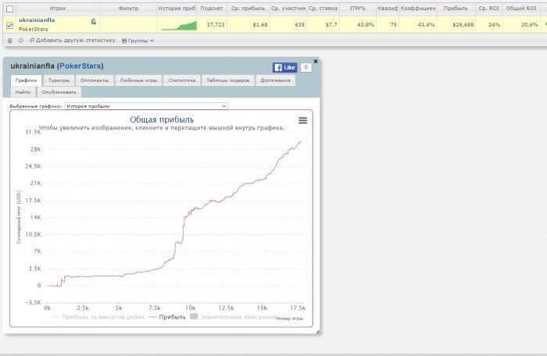
Task: Open the Достижения tab
Action: pos(275,80)
